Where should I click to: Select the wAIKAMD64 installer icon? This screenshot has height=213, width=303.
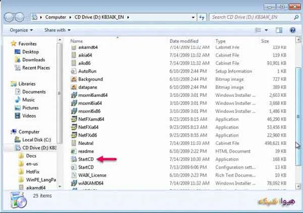click(x=74, y=183)
